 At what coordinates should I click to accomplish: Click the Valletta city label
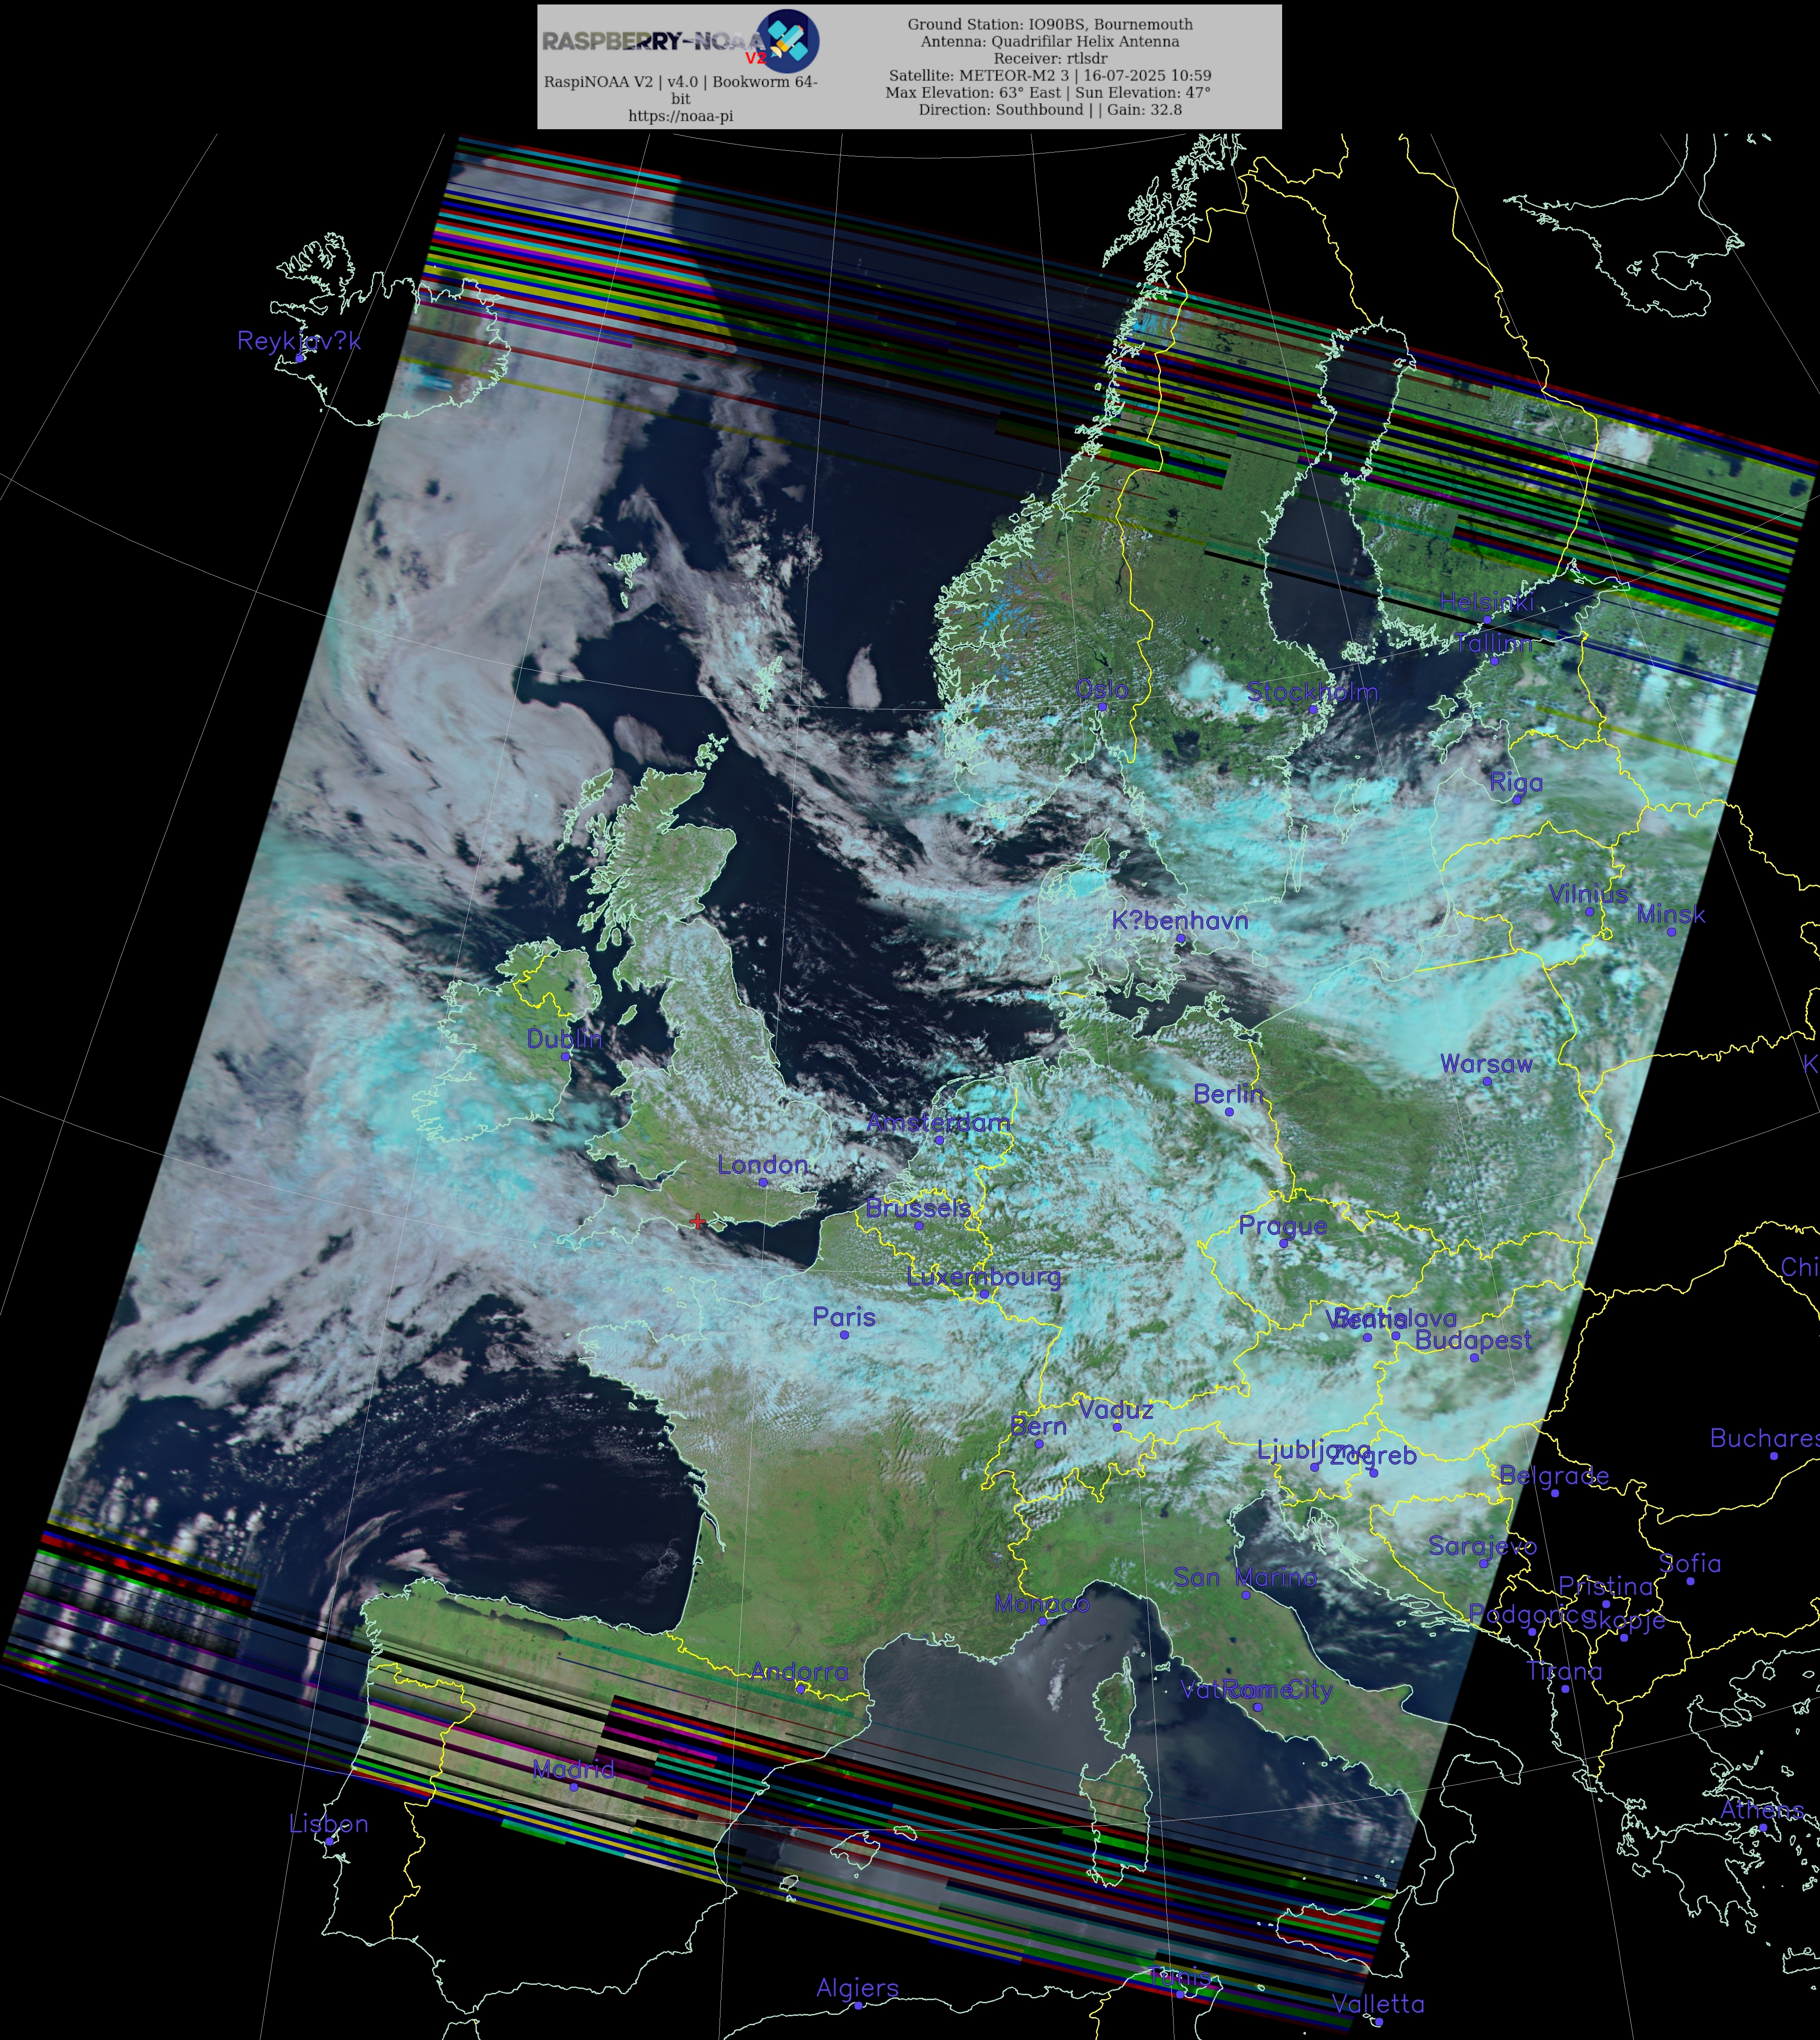(1378, 2003)
